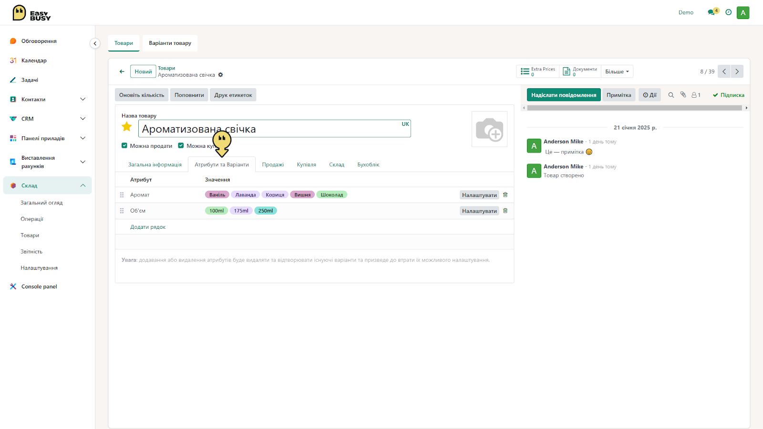
Task: Switch language via the UK field button
Action: (405, 124)
